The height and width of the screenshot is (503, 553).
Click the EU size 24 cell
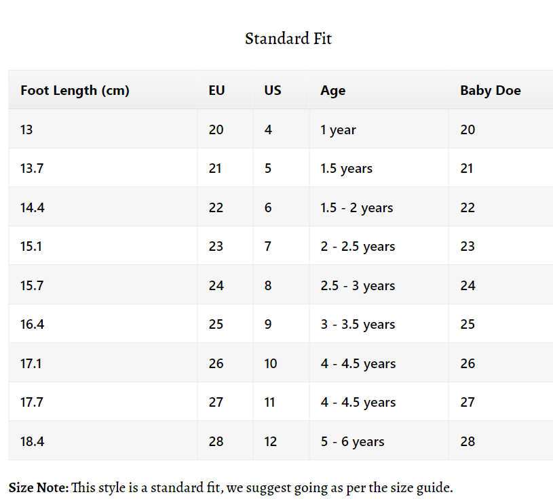pyautogui.click(x=216, y=285)
